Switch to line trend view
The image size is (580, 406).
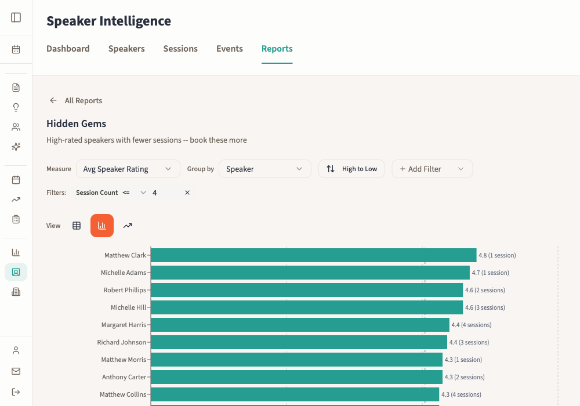(128, 226)
